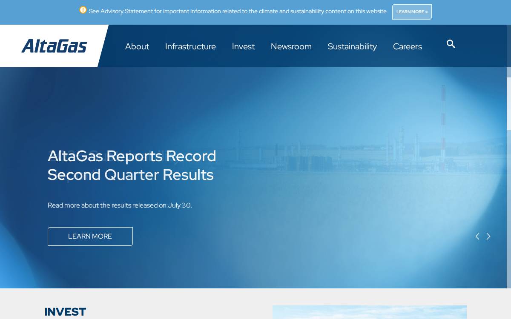
Task: Click the advisory banner LEARN MORE button
Action: [x=412, y=12]
